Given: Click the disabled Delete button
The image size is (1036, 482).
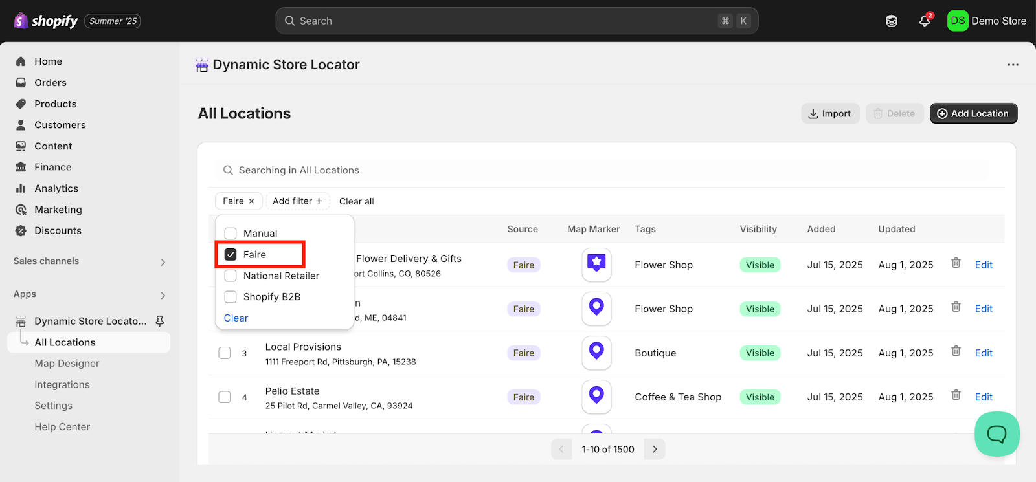Looking at the screenshot, I should 894,113.
